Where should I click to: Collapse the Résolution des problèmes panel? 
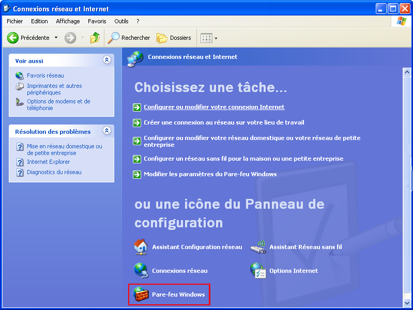(106, 130)
